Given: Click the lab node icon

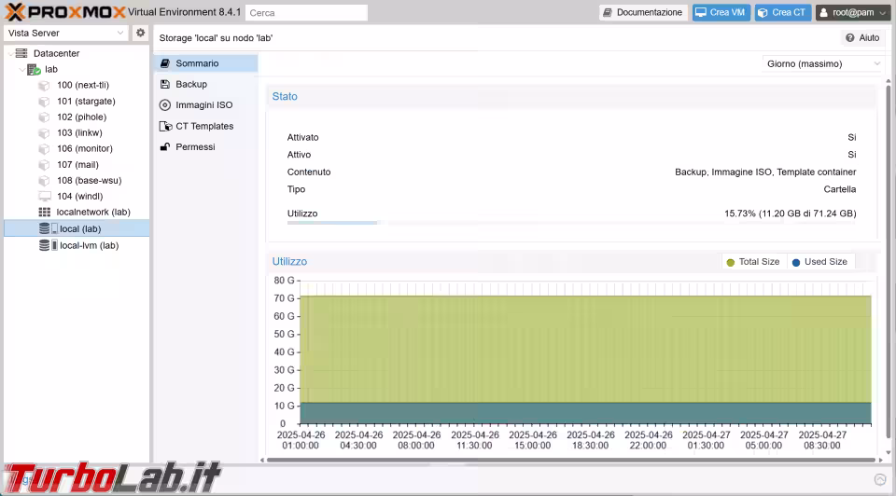Looking at the screenshot, I should (34, 70).
